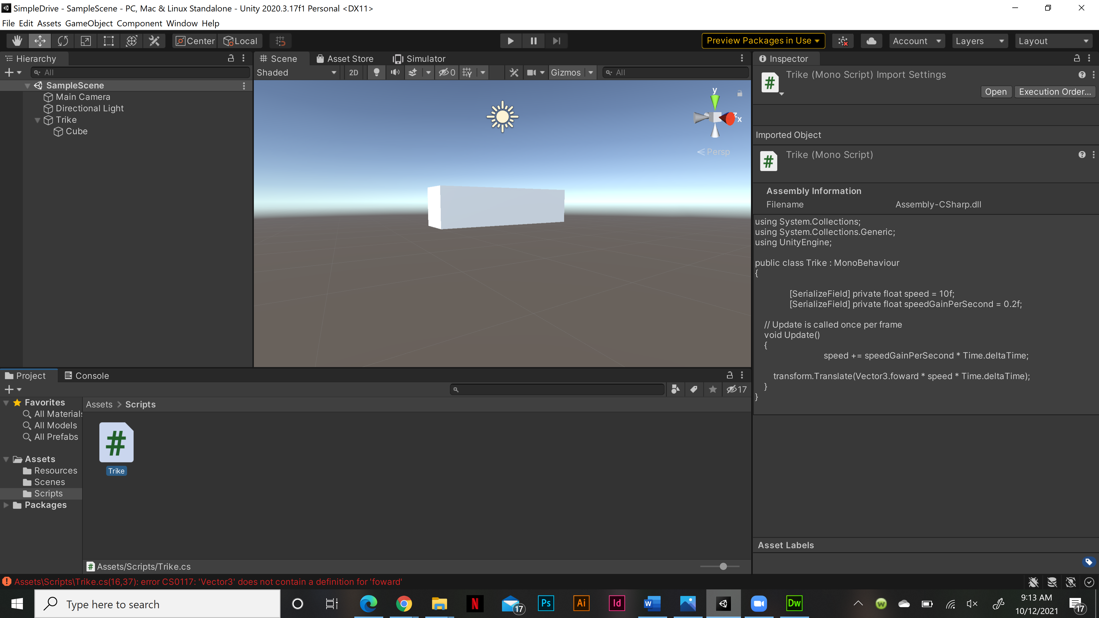Open scene component tools icon
This screenshot has width=1099, height=618.
514,72
